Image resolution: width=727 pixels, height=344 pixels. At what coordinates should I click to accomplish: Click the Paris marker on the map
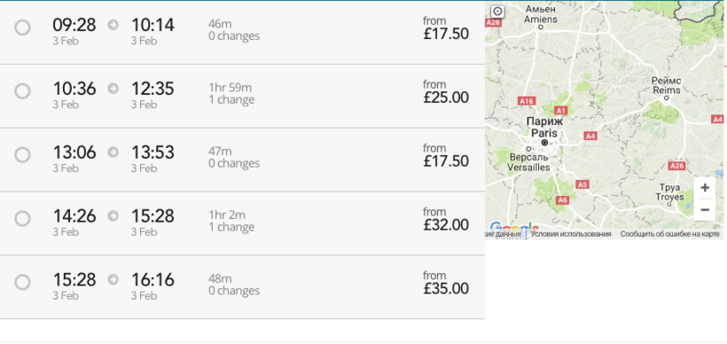[x=544, y=143]
